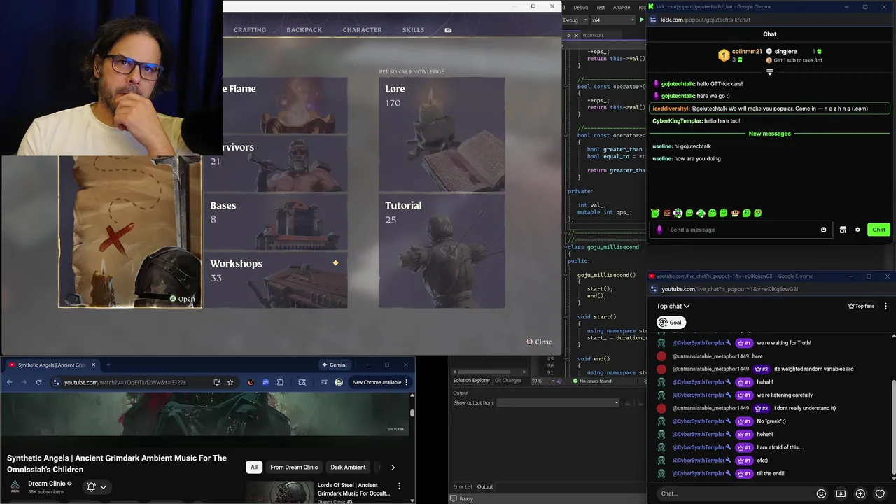This screenshot has width=896, height=504.
Task: Open the Character tab in game menu
Action: [x=362, y=30]
